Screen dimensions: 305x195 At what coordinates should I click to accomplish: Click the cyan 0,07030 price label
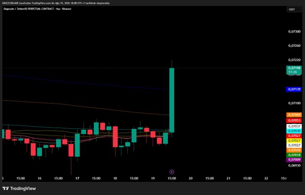tap(294, 131)
